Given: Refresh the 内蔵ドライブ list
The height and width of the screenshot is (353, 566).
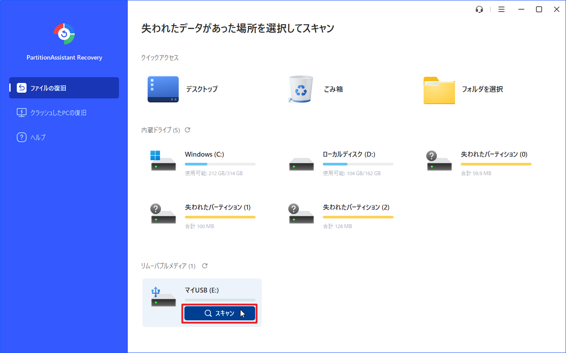Looking at the screenshot, I should pos(187,130).
